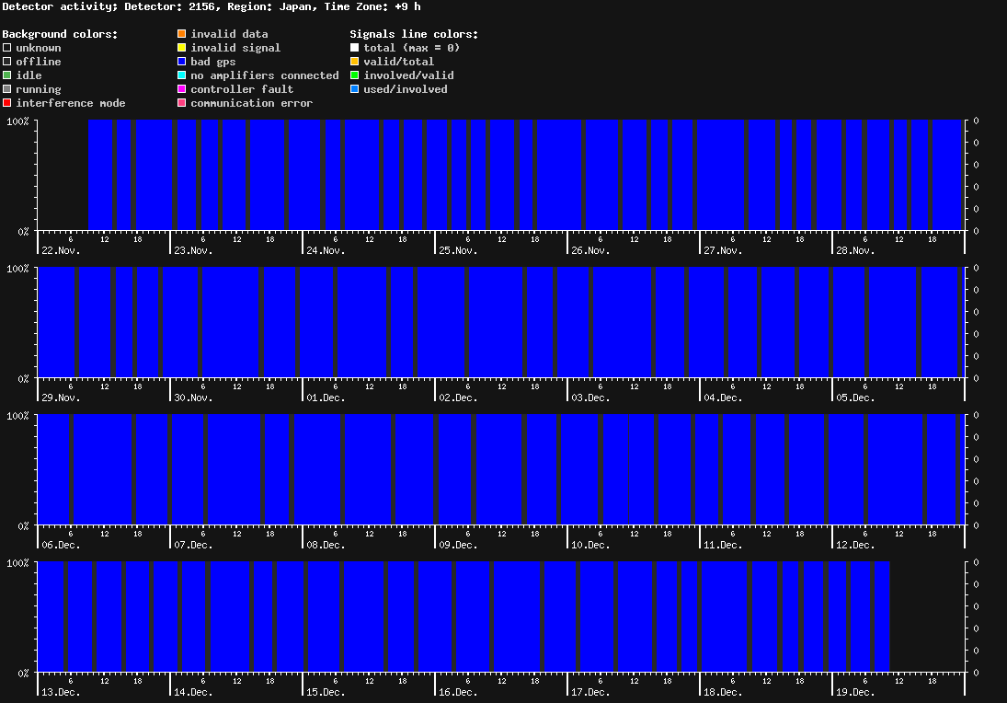1007x703 pixels.
Task: Click the valid/total signal line swatch
Action: (x=355, y=62)
